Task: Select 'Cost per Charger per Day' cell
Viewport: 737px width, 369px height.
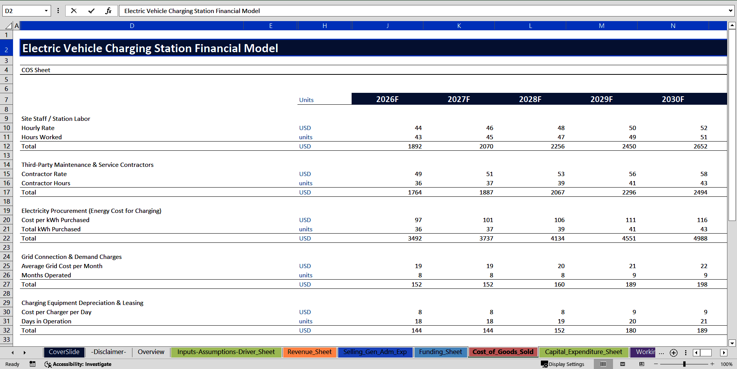Action: point(56,312)
